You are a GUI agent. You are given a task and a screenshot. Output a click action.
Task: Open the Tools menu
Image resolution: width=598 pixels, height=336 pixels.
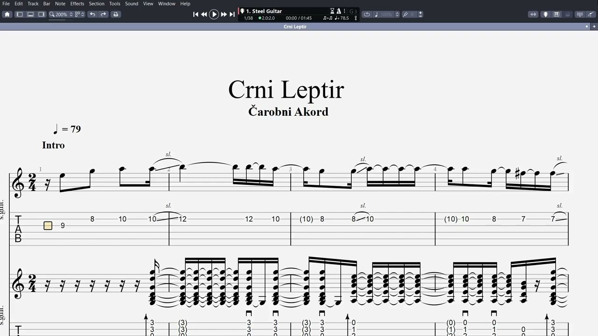click(x=114, y=4)
